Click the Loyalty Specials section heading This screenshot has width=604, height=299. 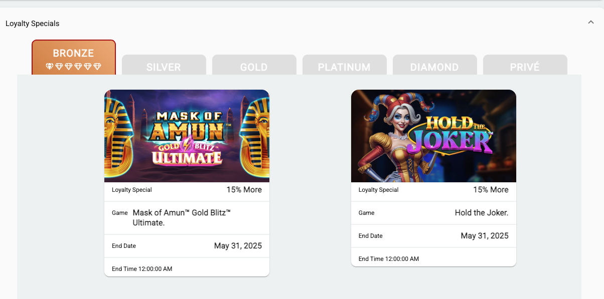click(33, 24)
